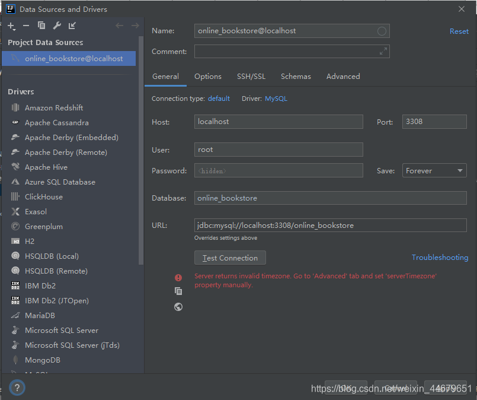Open the Troubleshooting link
Image resolution: width=477 pixels, height=400 pixels.
[440, 258]
